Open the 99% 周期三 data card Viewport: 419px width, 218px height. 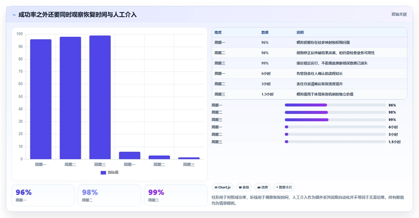176,195
